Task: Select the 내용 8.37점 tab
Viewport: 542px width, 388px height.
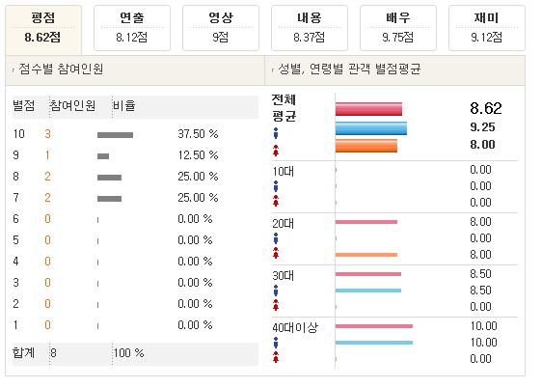Action: (x=310, y=28)
